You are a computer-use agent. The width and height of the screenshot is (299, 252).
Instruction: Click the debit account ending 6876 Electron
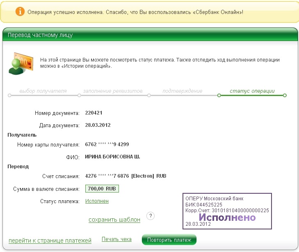click(x=125, y=176)
